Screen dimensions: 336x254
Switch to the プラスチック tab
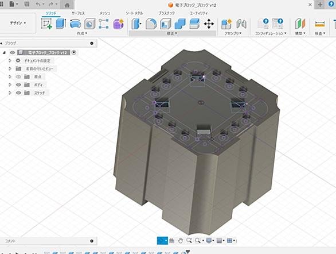[x=166, y=13]
